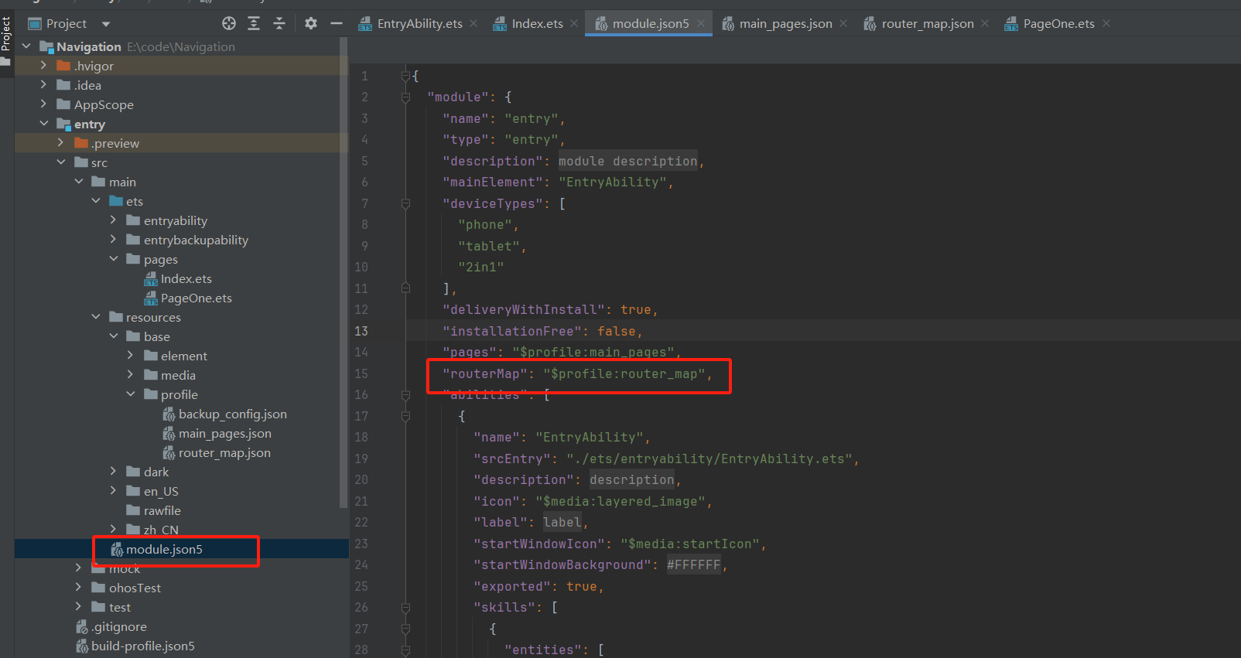Click the Collapse All icon in Project toolbar
This screenshot has height=658, width=1241.
[x=279, y=23]
